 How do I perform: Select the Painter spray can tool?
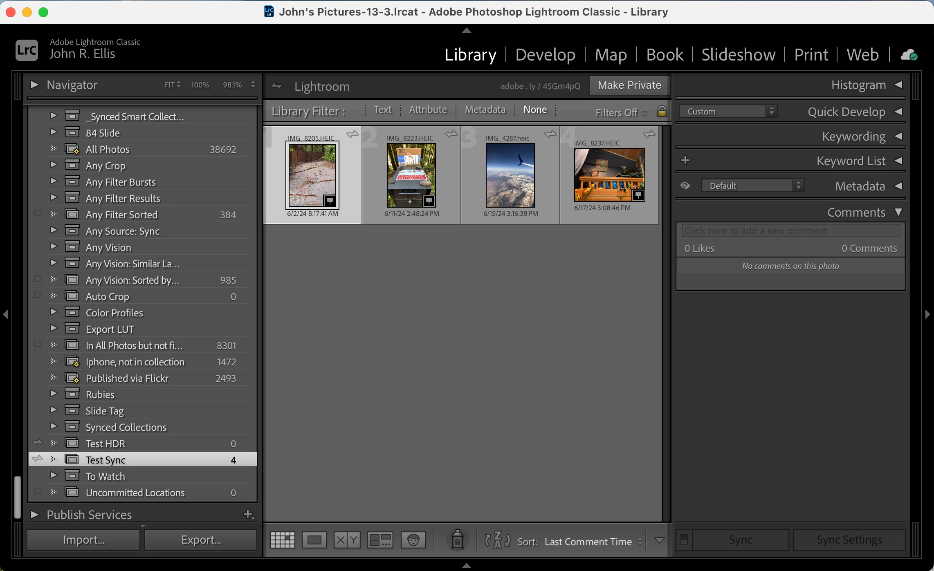click(457, 540)
